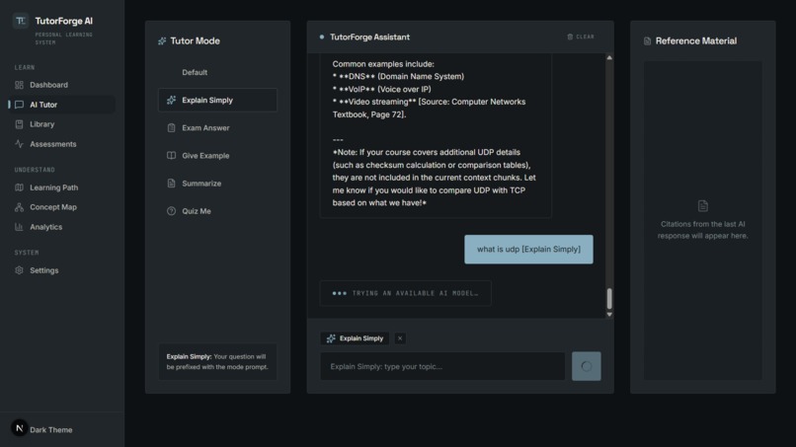Click the AI Tutor chat bubble icon
Screen dimensions: 796x447
click(x=19, y=105)
